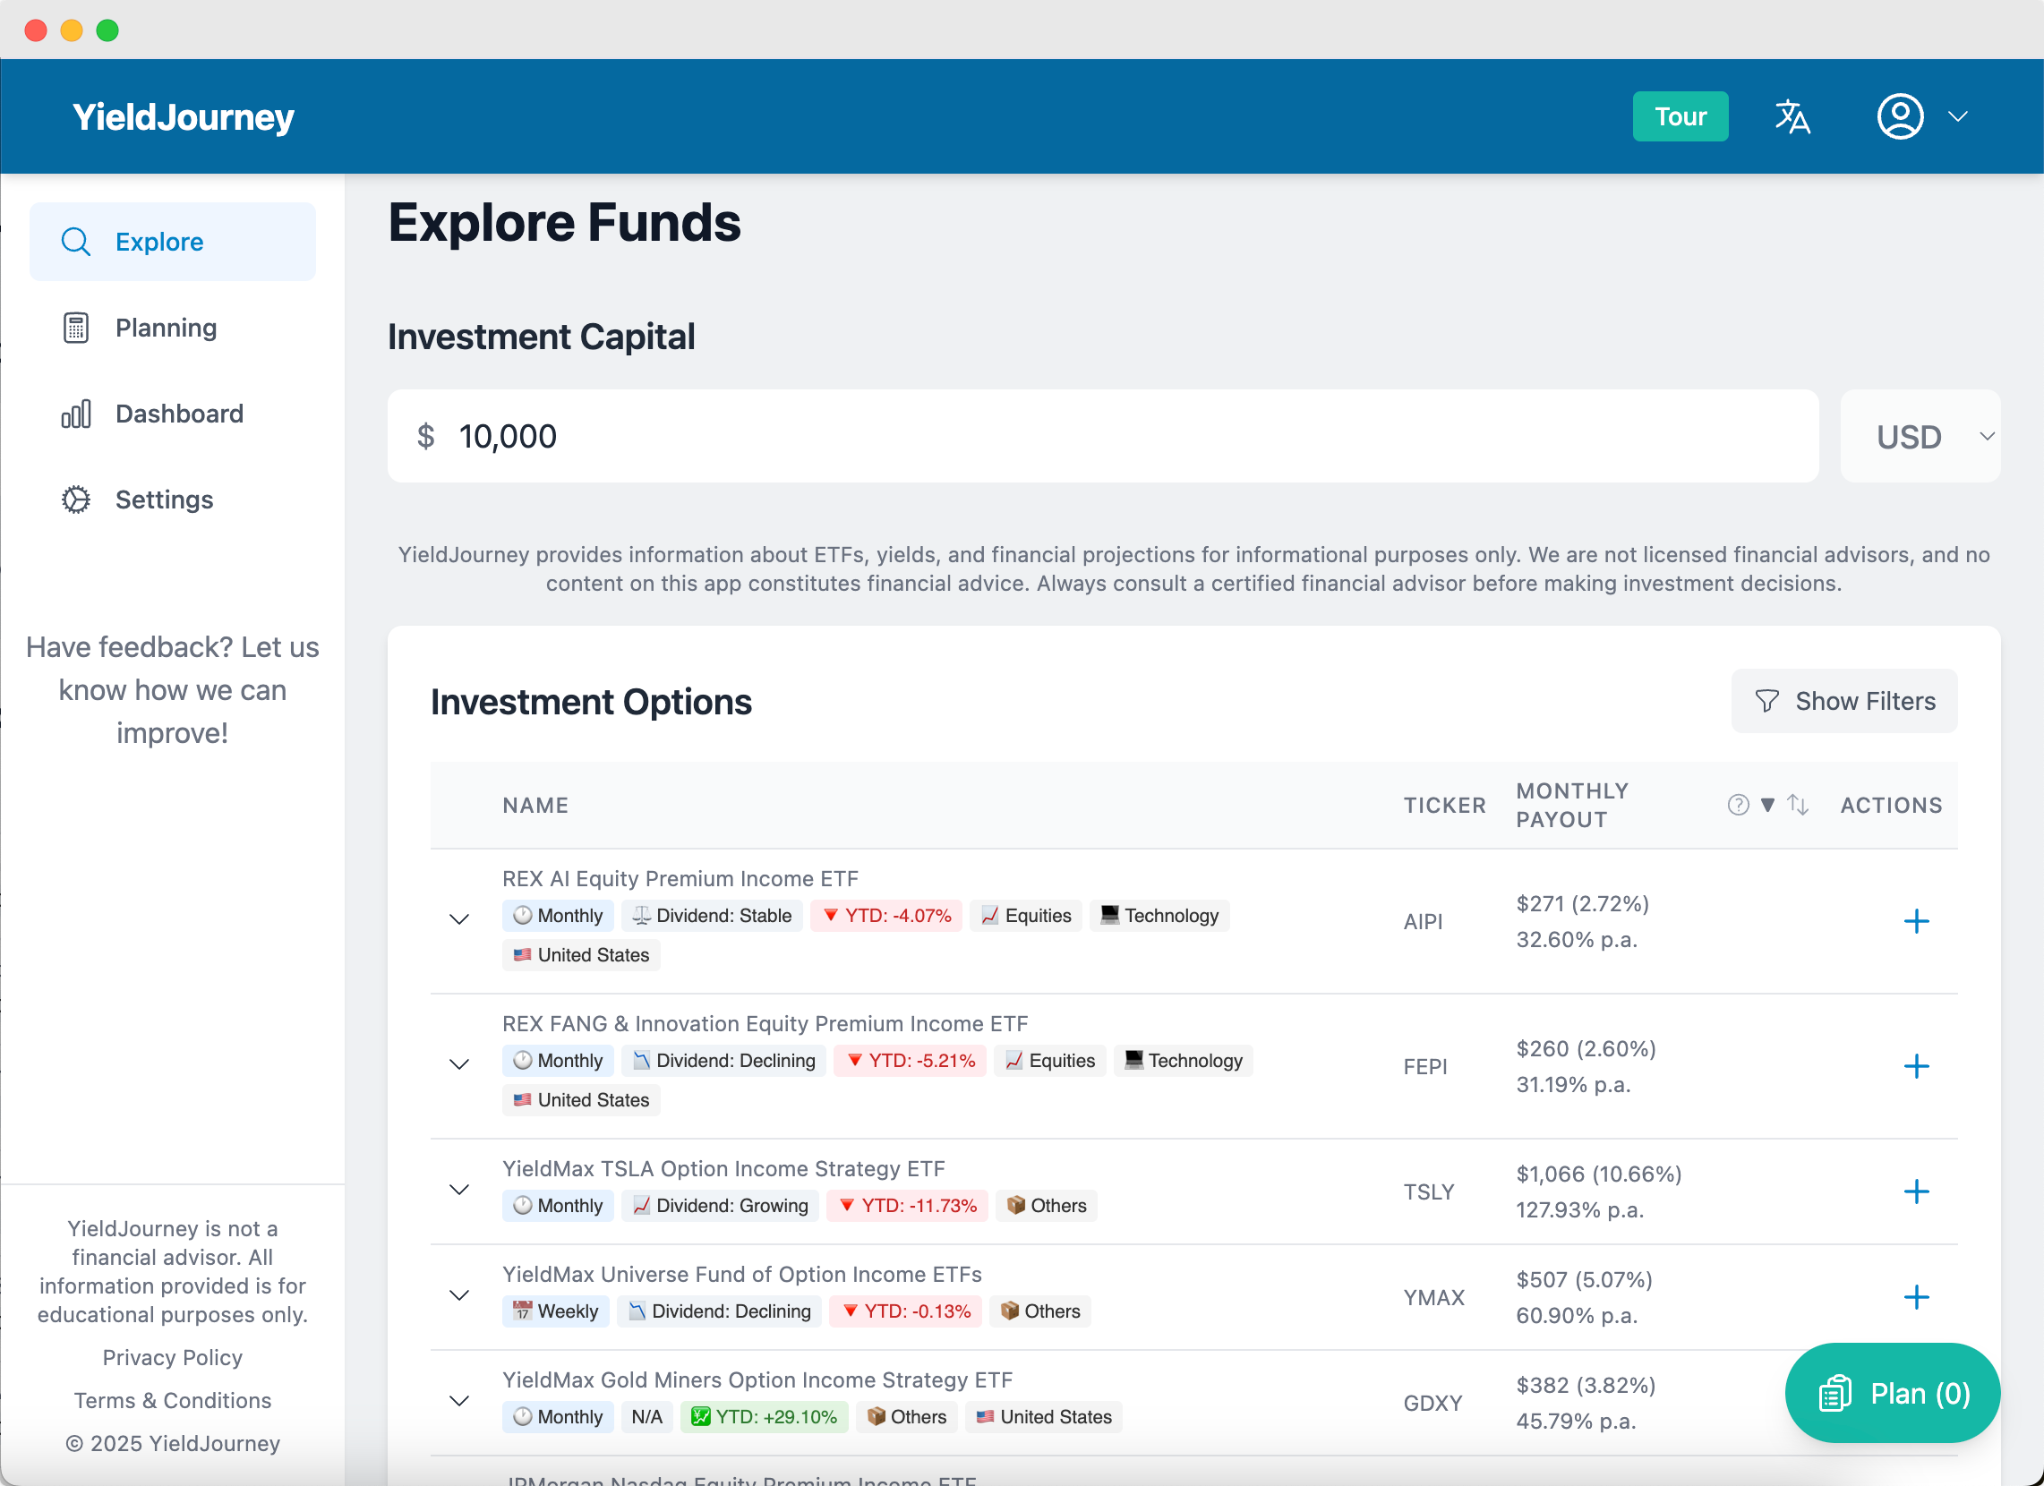This screenshot has height=1486, width=2044.
Task: Click the TICKER column header
Action: tap(1445, 805)
